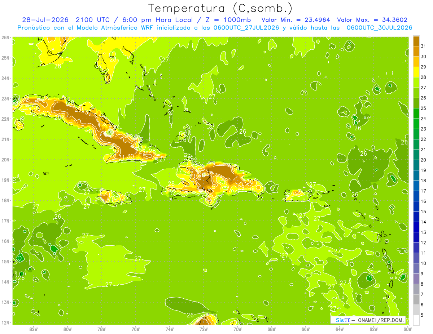The width and height of the screenshot is (433, 334).
Task: Click the 76W longitude label
Action: click(135, 329)
